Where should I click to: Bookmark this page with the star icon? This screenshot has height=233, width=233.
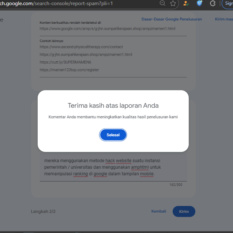(173, 3)
